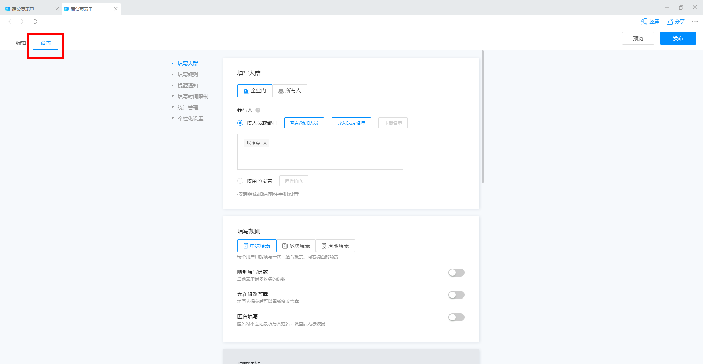Select the 周期填表 filling rule
Viewport: 703px width, 364px height.
pos(334,245)
